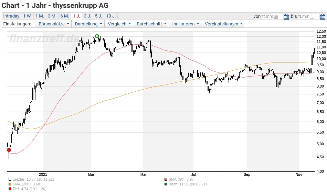Click the 'Einstellungen:' label
This screenshot has height=194, width=327.
[x=17, y=24]
